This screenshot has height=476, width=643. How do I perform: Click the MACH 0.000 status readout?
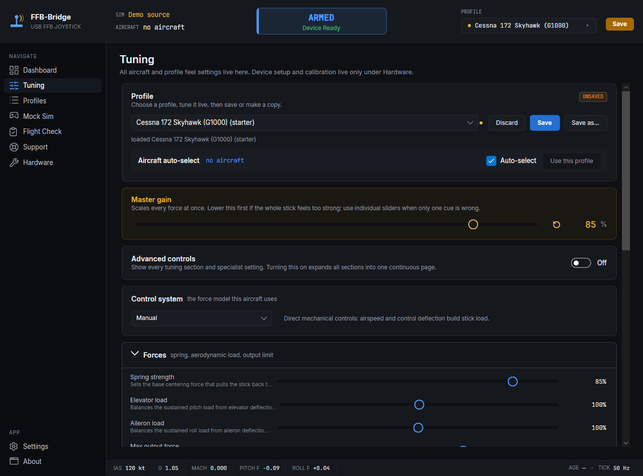click(209, 468)
